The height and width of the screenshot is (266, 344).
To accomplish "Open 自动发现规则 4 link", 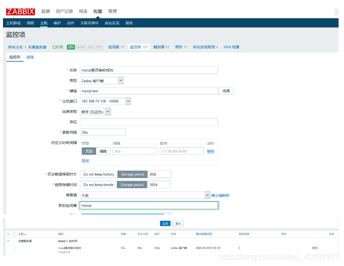I will 205,47.
